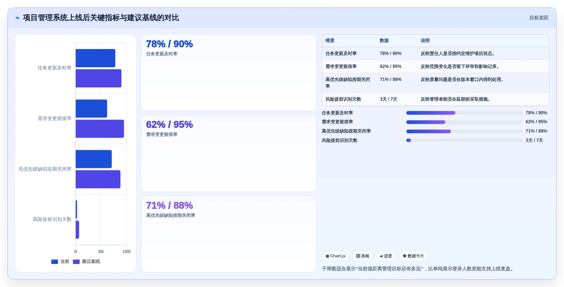The image size is (564, 287).
Task: Select the 建议基线 chart bar for 需求变更留痕率
Action: (100, 129)
